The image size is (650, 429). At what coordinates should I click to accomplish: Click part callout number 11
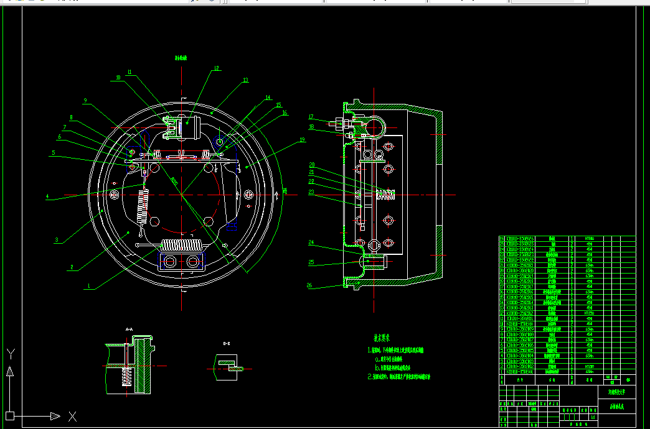pyautogui.click(x=130, y=72)
